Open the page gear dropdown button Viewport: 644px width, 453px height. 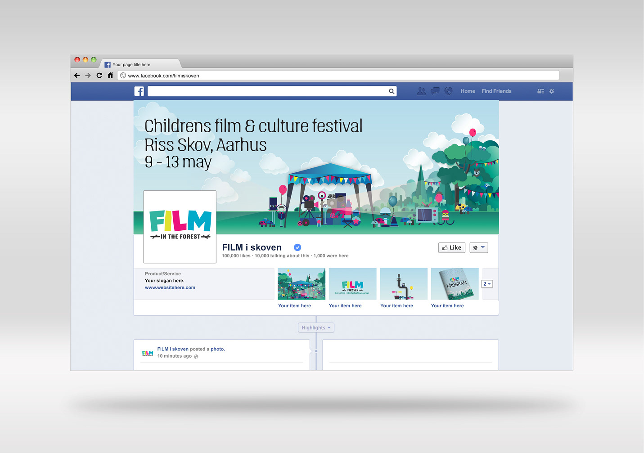[x=479, y=247]
